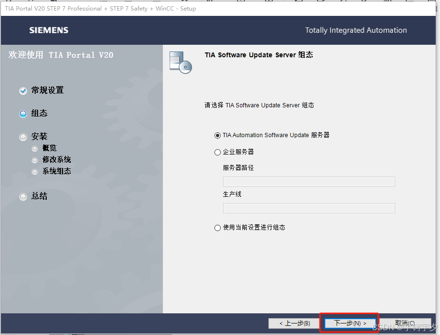
Task: Click the '欢迎使用 TIA Portal V20' title
Action: point(61,55)
